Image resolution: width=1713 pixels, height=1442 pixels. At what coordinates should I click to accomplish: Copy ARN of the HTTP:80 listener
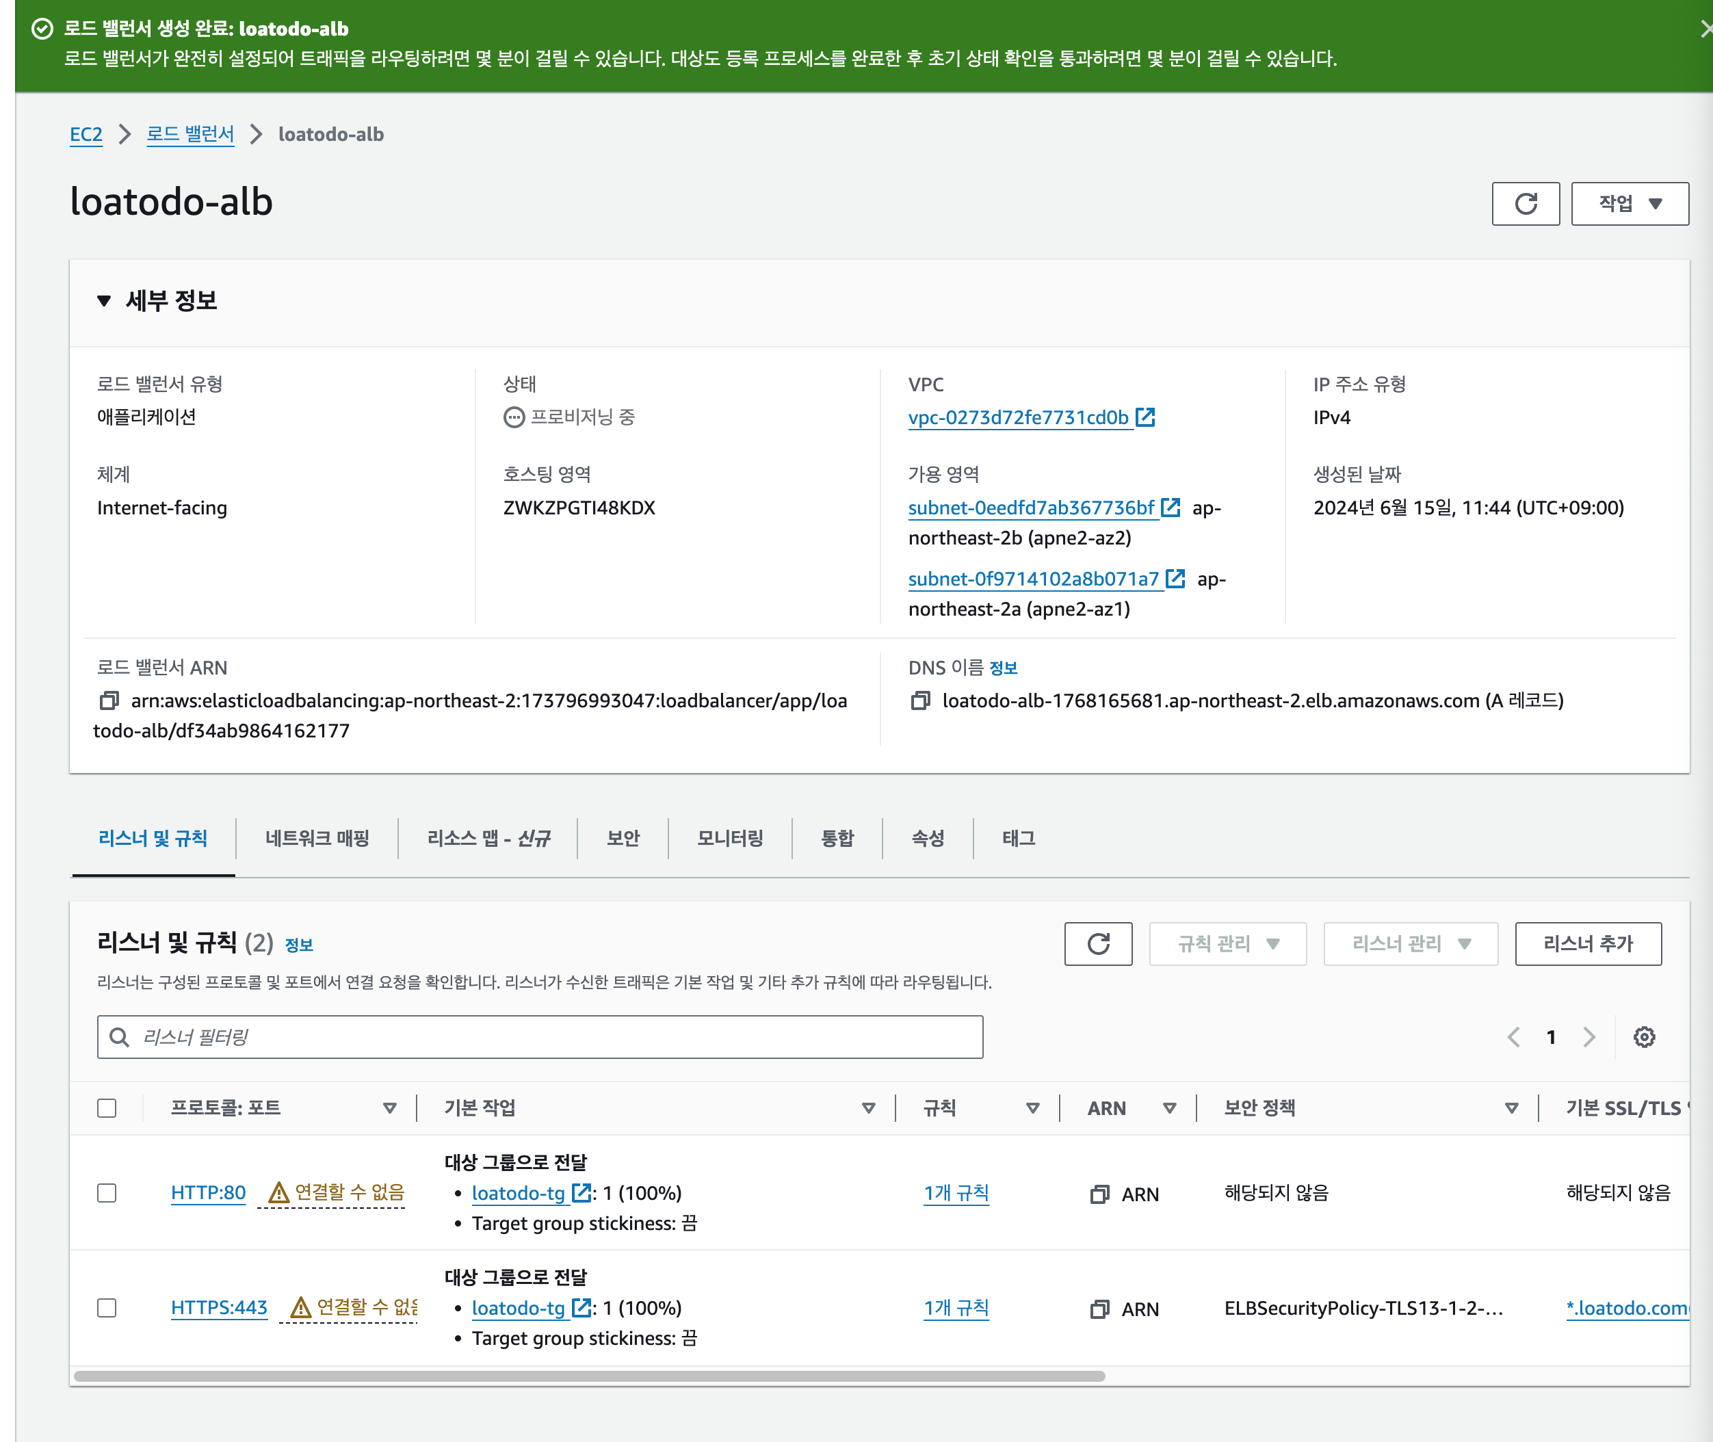tap(1099, 1194)
